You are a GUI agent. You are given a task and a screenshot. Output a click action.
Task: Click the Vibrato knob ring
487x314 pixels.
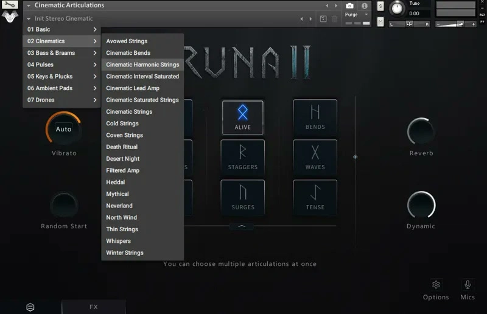pos(64,128)
